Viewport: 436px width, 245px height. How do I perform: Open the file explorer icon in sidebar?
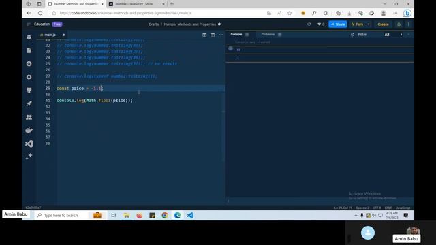point(29,50)
